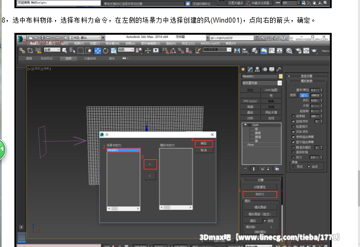Image resolution: width=360 pixels, height=247 pixels.
Task: Toggle the 自相冲突 checkbox
Action: tap(293, 121)
